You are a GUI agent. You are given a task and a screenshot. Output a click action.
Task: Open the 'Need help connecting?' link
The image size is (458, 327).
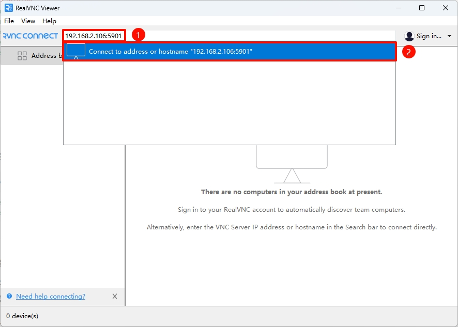point(51,297)
